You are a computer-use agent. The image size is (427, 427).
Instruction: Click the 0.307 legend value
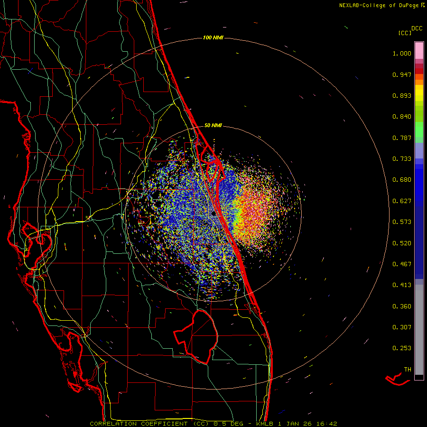(402, 327)
